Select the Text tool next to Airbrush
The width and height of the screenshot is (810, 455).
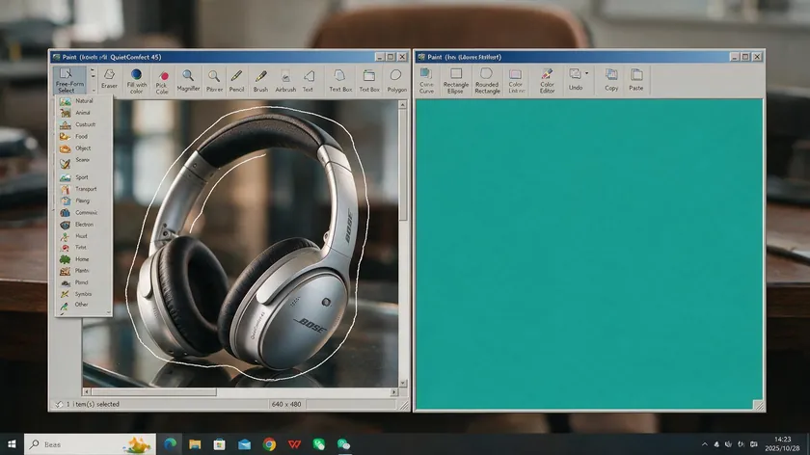[309, 81]
